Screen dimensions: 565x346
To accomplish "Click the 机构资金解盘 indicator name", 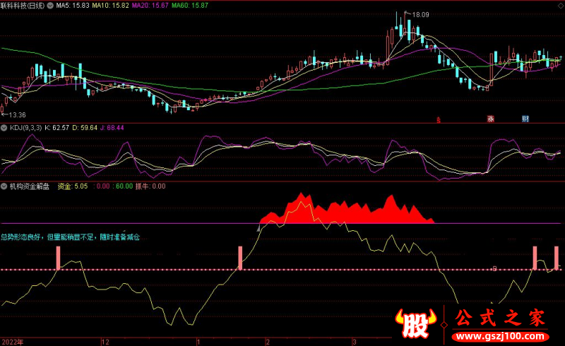I will point(30,186).
